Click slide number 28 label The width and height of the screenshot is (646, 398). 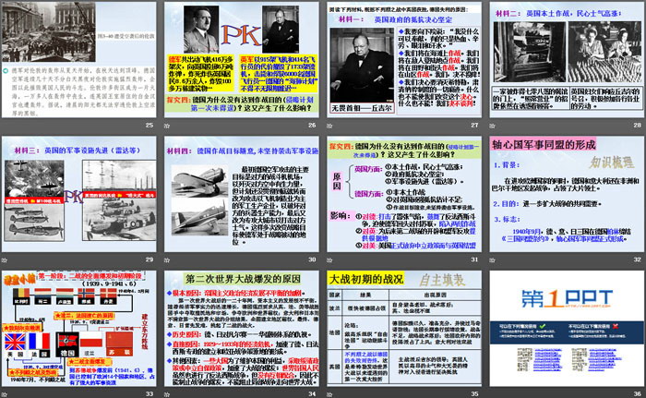tap(637, 125)
